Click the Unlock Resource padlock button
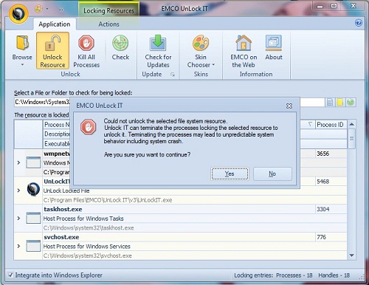The width and height of the screenshot is (369, 285). tap(52, 51)
